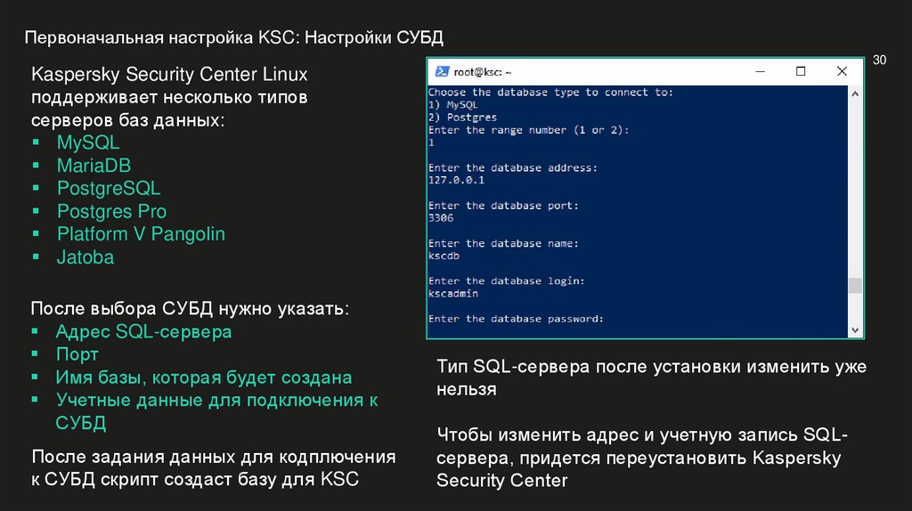Click the 'kscadmin' login value
Screen dimensions: 912x511
[x=453, y=294]
